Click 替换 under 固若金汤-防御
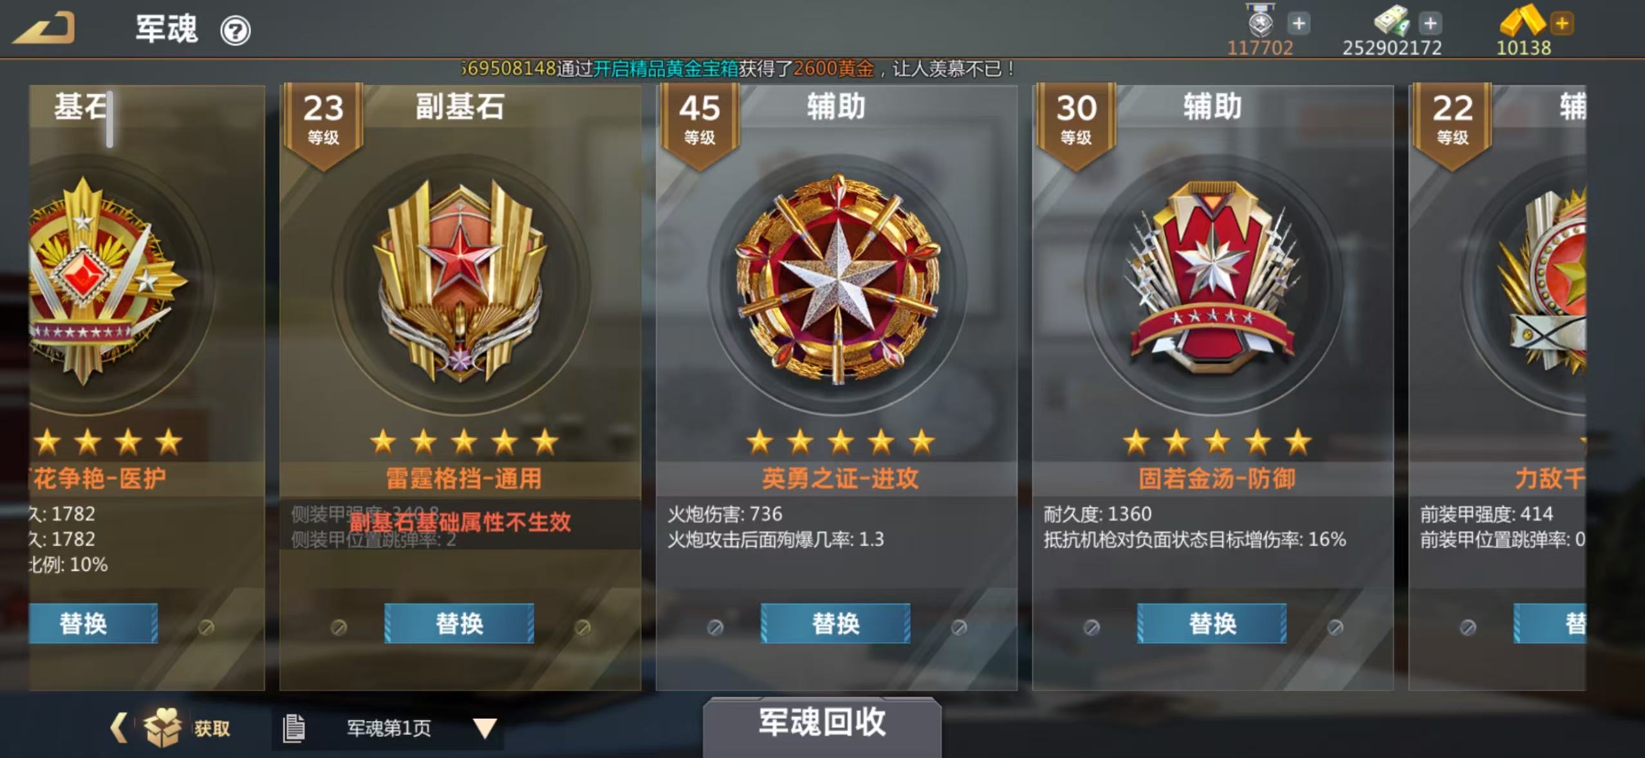 point(1212,623)
